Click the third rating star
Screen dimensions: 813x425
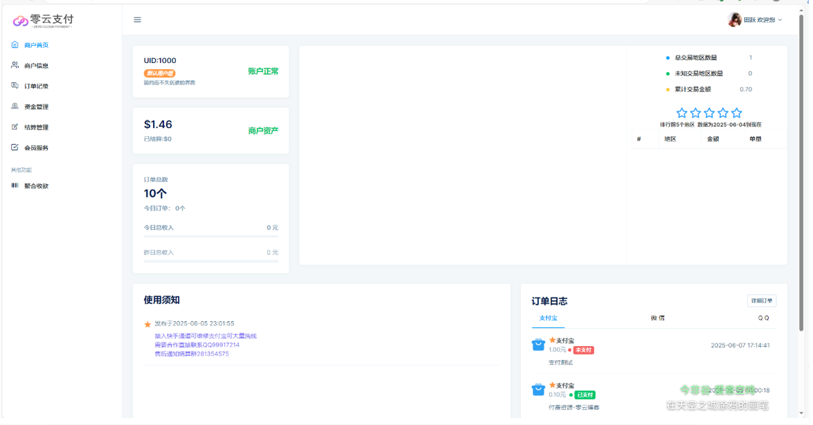click(x=709, y=112)
